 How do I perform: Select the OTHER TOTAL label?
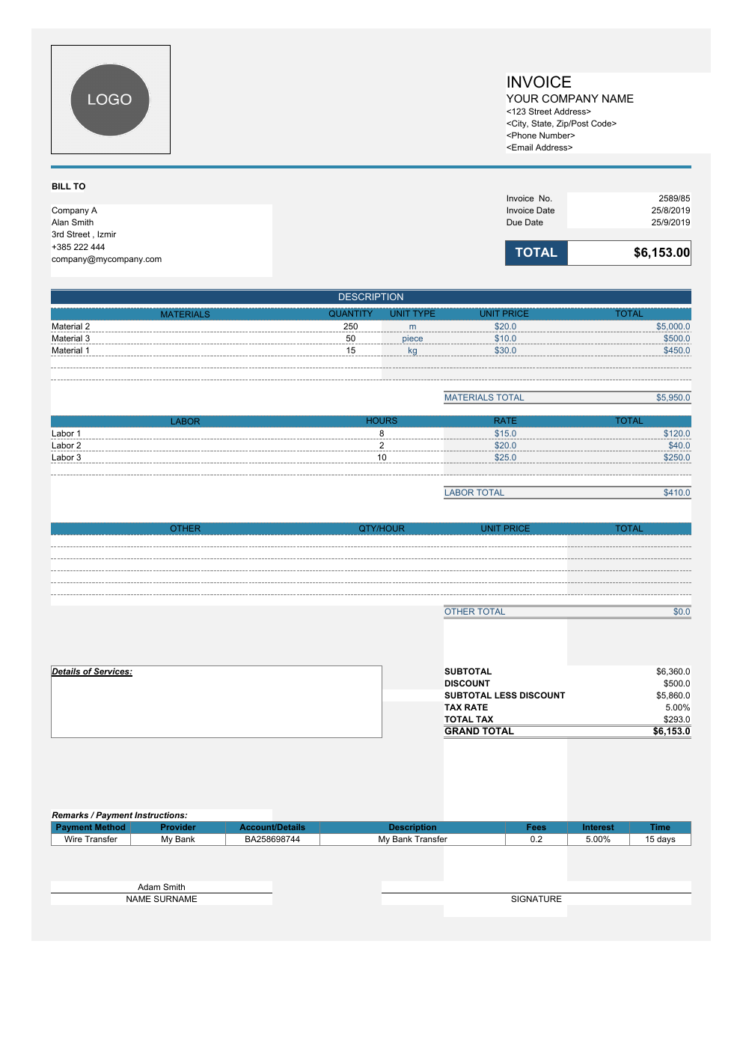point(474,612)
